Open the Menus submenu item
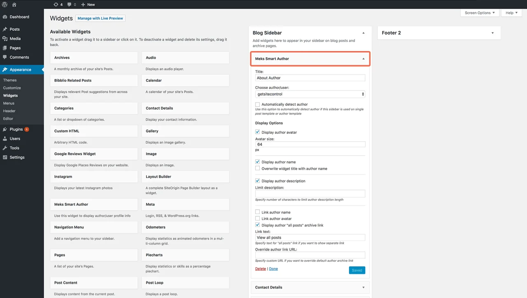 9,103
